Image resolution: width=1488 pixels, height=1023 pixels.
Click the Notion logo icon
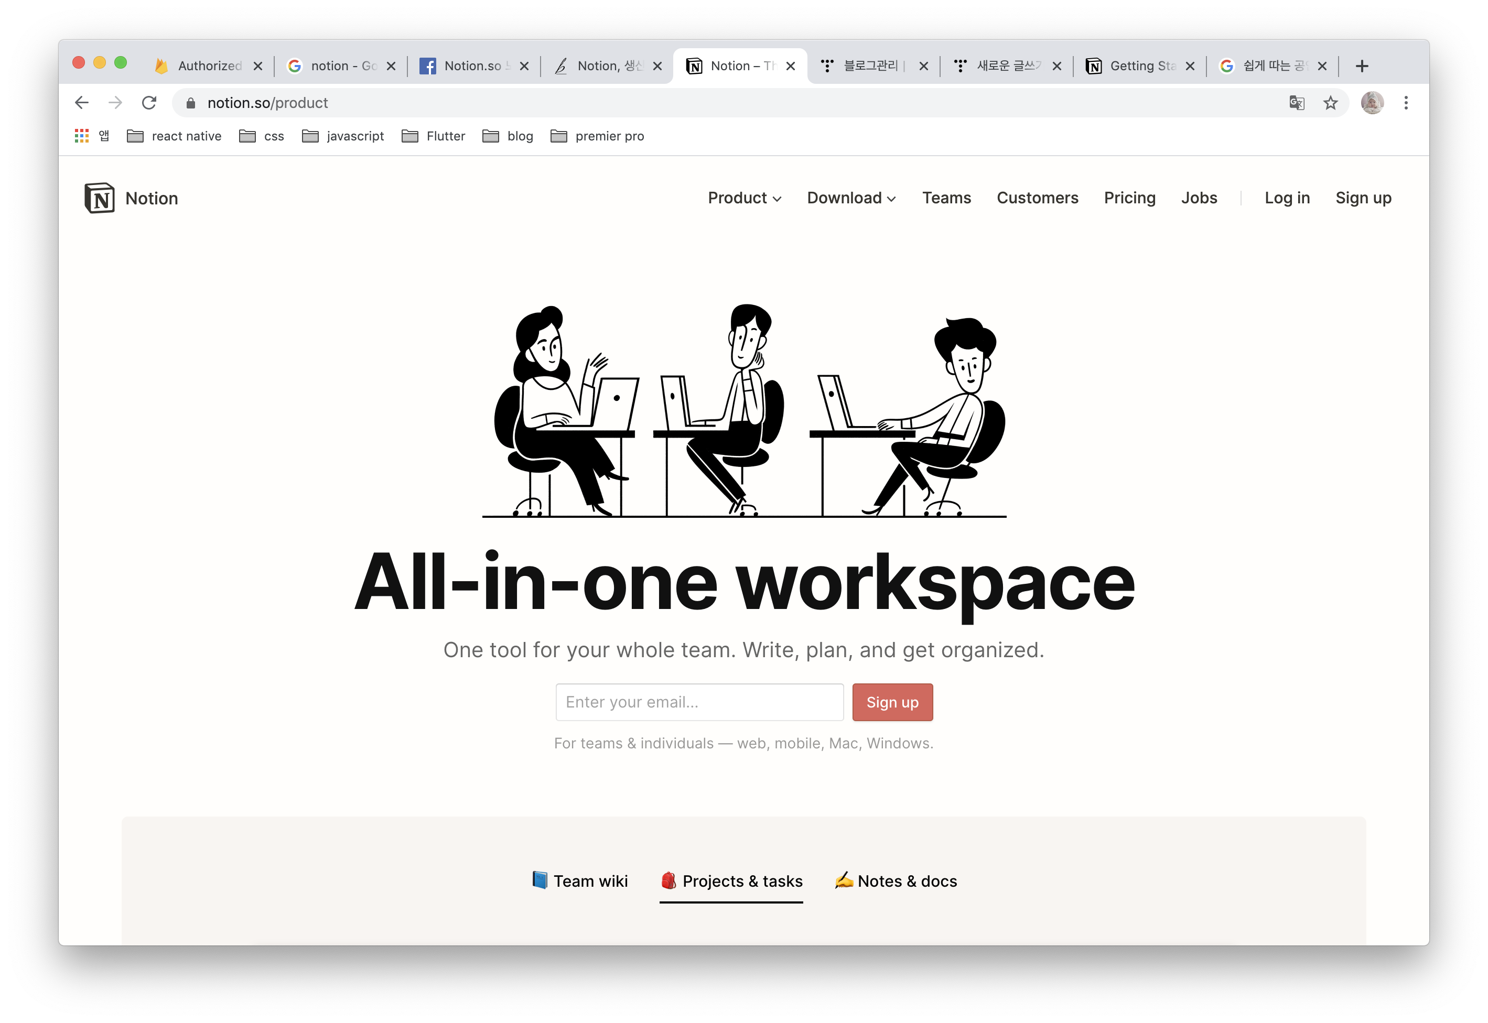click(100, 198)
